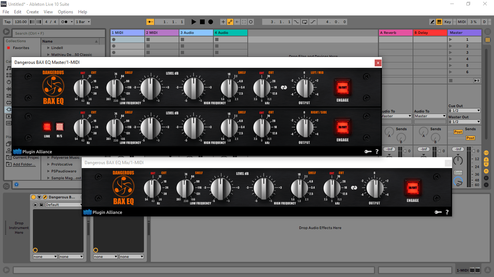
Task: Open the Master Out dropdown
Action: pos(464,122)
